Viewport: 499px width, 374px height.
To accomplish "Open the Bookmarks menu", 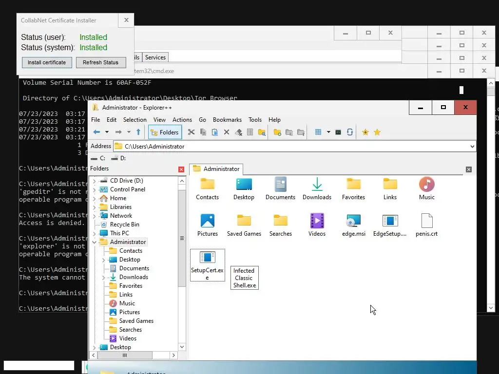I will (x=227, y=120).
